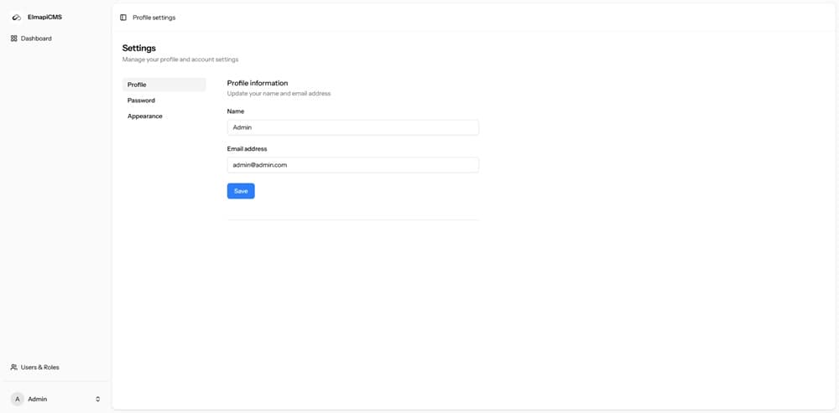The image size is (839, 413).
Task: Toggle the sidebar panel icon
Action: (123, 18)
